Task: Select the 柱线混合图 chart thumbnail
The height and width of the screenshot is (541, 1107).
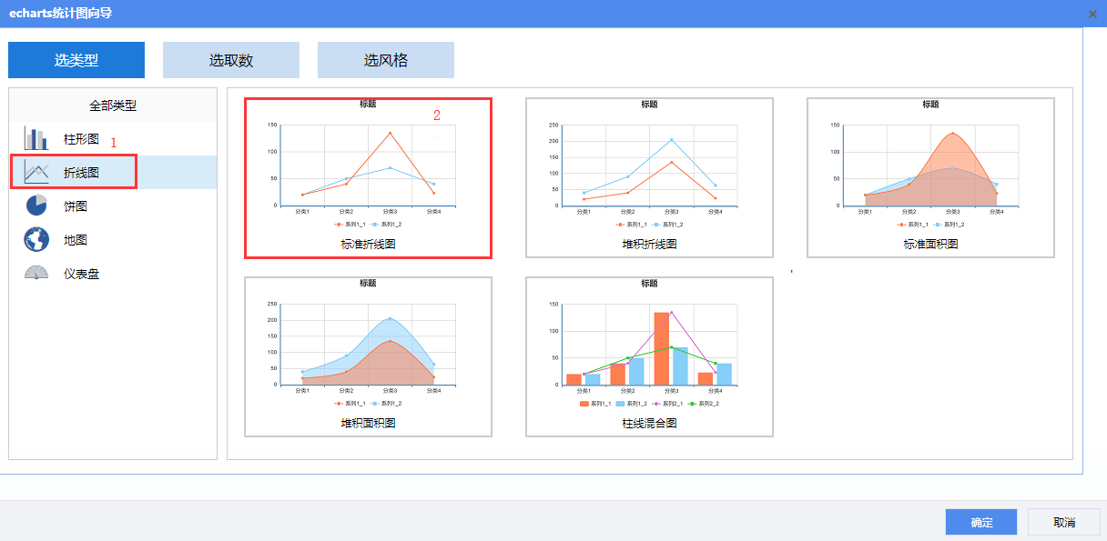Action: coord(649,356)
